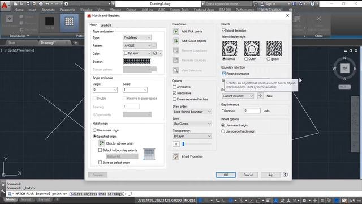Check Create separate hatches
The width and height of the screenshot is (362, 204).
pos(175,99)
